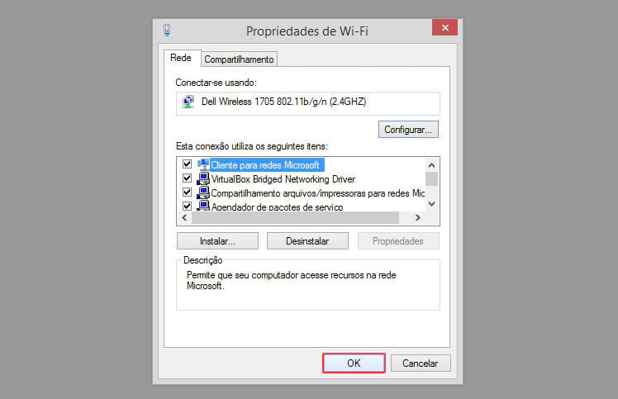Select the VirtualBox Bridged Networking Driver icon
Image resolution: width=618 pixels, height=399 pixels.
point(203,179)
